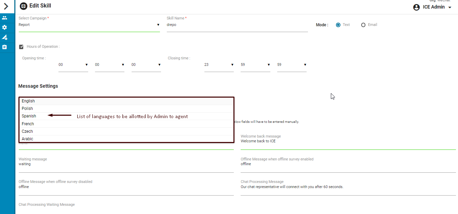Image resolution: width=458 pixels, height=214 pixels.
Task: Uncheck the Hours of Operation checkbox
Action: 21,47
